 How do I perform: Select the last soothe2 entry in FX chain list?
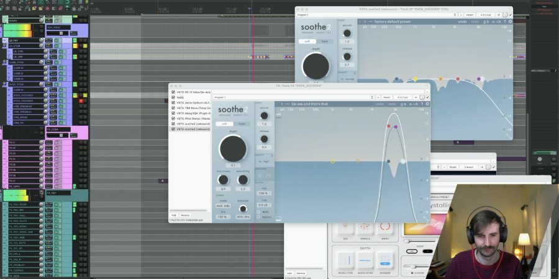click(194, 129)
